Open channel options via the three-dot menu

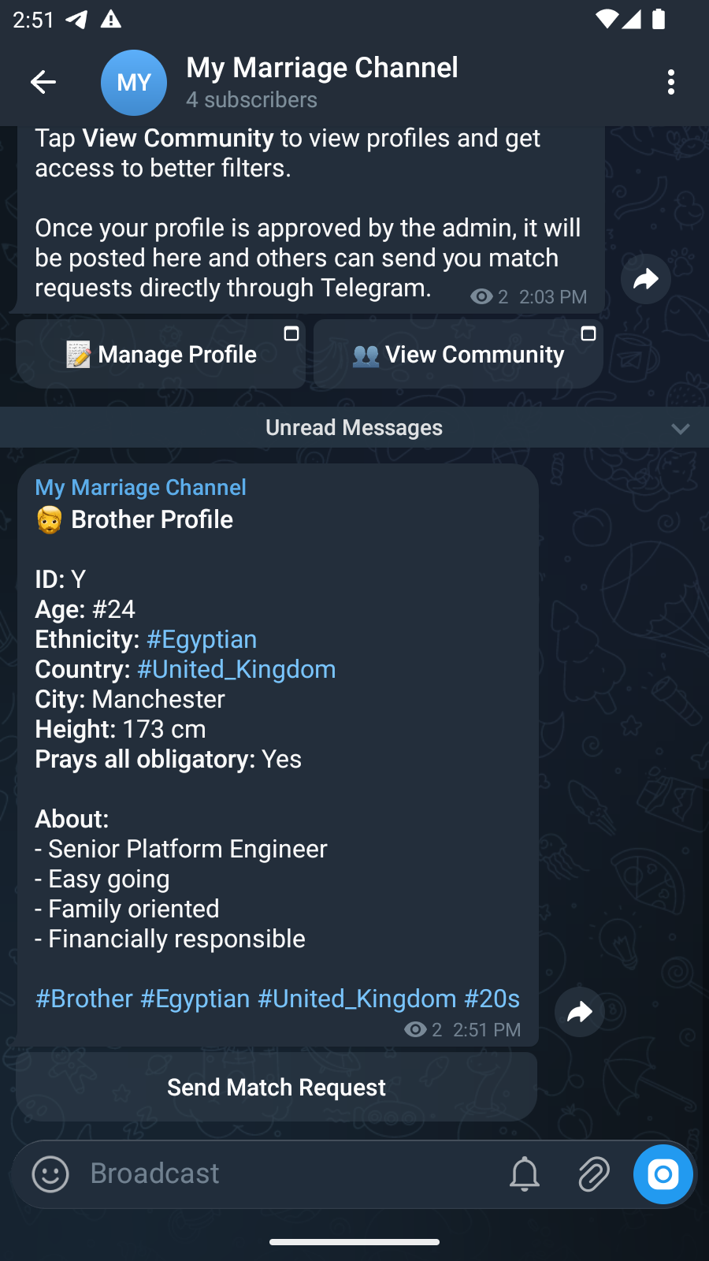click(x=671, y=81)
